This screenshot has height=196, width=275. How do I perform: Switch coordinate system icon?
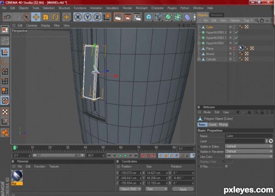pos(107,17)
